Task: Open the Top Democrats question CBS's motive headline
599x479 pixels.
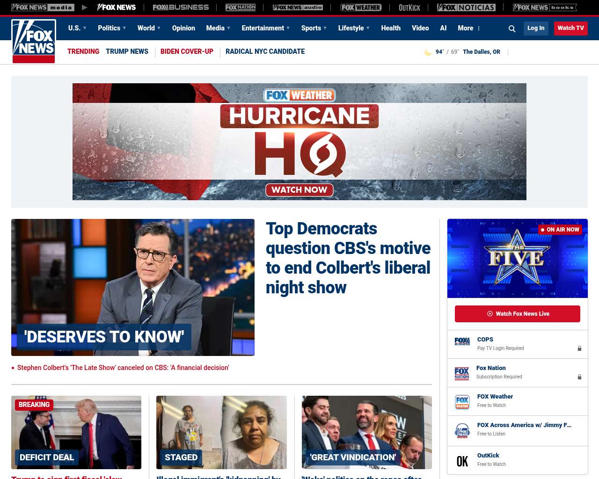Action: pos(348,258)
